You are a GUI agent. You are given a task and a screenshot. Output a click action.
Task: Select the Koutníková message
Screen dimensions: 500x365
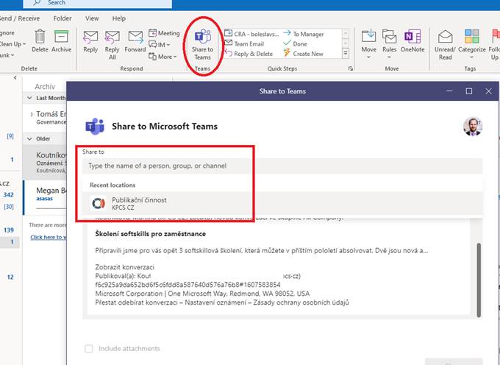point(46,163)
